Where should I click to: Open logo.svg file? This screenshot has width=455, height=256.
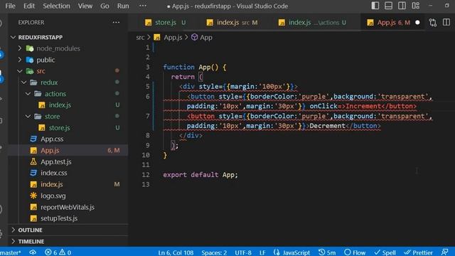(x=53, y=196)
